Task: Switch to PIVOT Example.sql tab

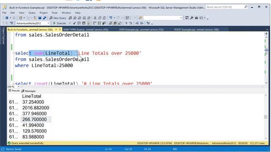Action: (x=196, y=30)
